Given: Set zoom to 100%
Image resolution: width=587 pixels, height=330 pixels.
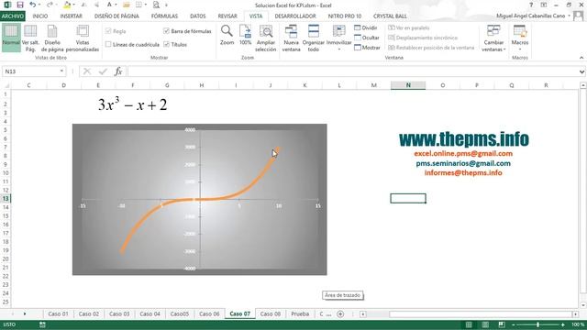Looking at the screenshot, I should click(245, 36).
